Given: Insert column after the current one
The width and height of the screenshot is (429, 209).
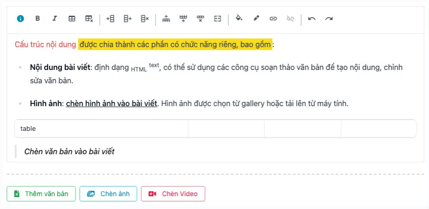Looking at the screenshot, I should point(127,19).
